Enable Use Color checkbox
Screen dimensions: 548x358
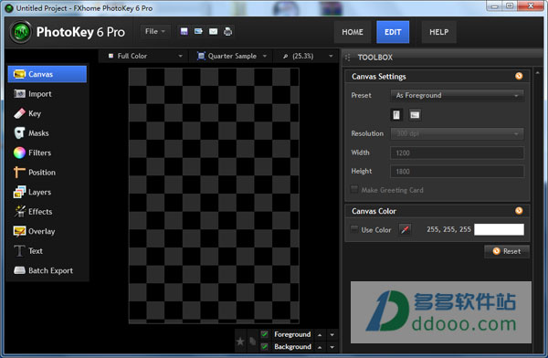point(354,229)
